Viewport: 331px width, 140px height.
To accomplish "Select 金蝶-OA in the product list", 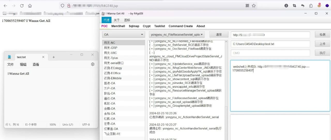I will pyautogui.click(x=124, y=108).
